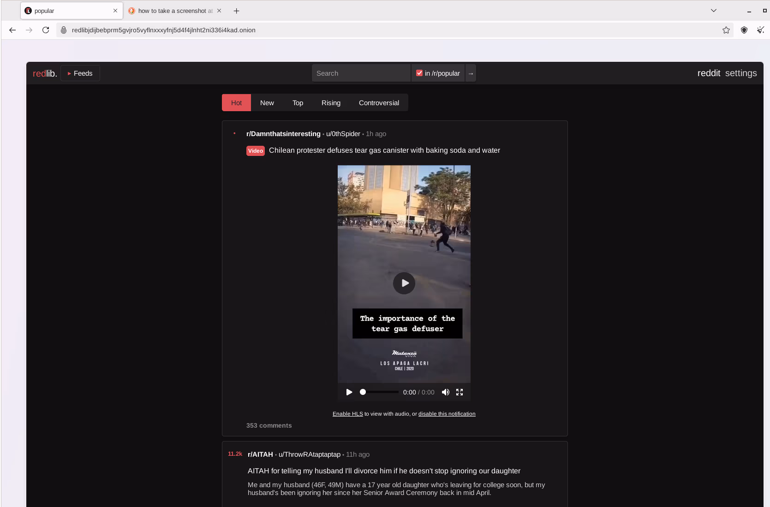Select the Controversial sorting tab
Image resolution: width=770 pixels, height=507 pixels.
(x=379, y=103)
